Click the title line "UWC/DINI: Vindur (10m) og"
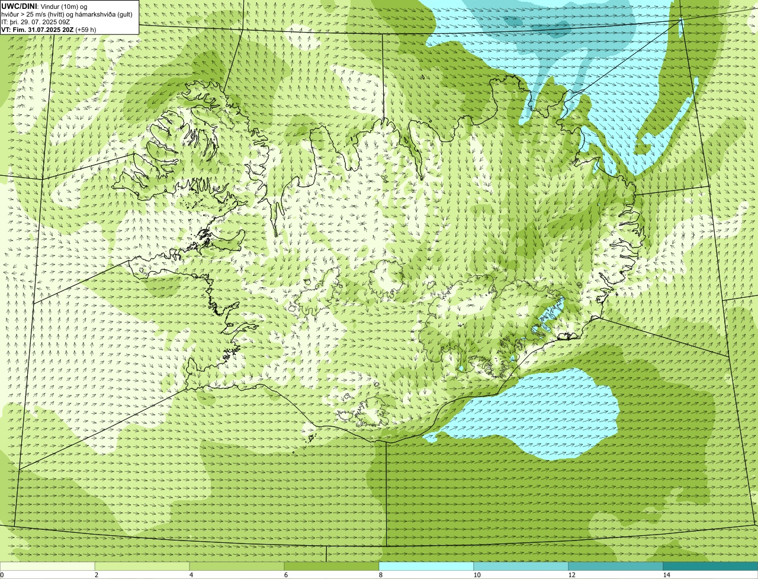This screenshot has height=579, width=758. (44, 6)
